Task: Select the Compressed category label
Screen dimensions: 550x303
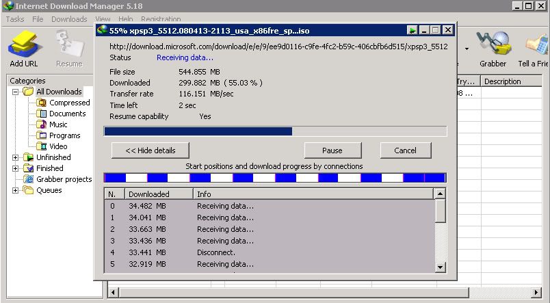Action: pos(70,103)
